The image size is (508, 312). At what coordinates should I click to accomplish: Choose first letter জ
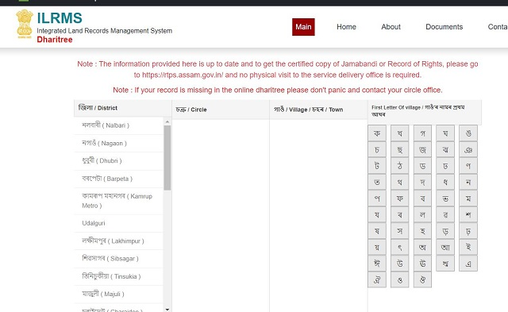pos(422,150)
